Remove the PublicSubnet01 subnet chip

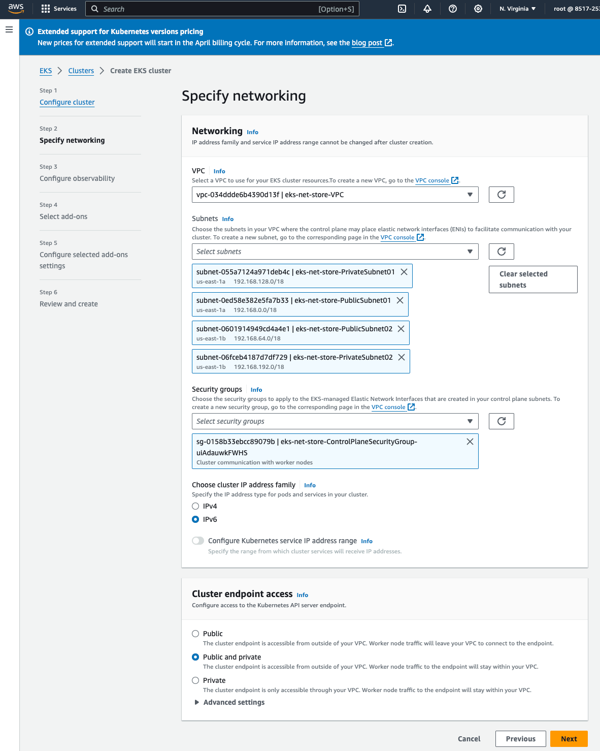tap(400, 300)
